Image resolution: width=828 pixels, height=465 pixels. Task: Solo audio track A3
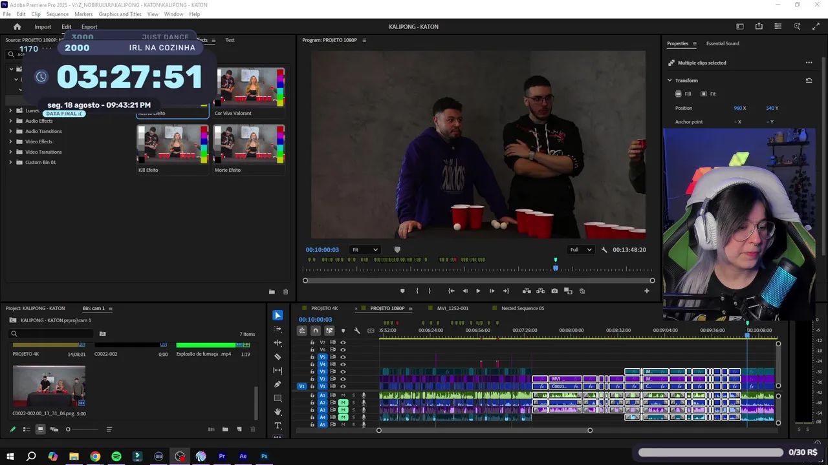(353, 410)
